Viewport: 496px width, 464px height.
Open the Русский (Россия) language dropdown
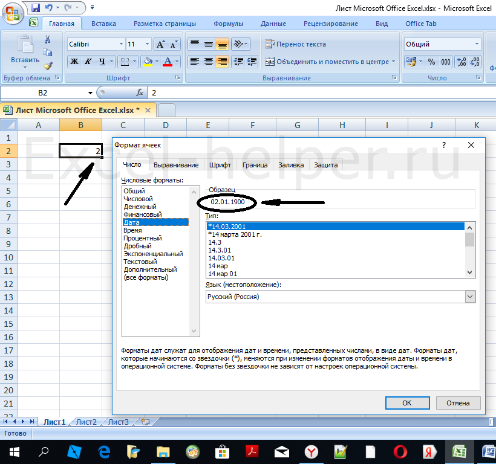(x=470, y=297)
